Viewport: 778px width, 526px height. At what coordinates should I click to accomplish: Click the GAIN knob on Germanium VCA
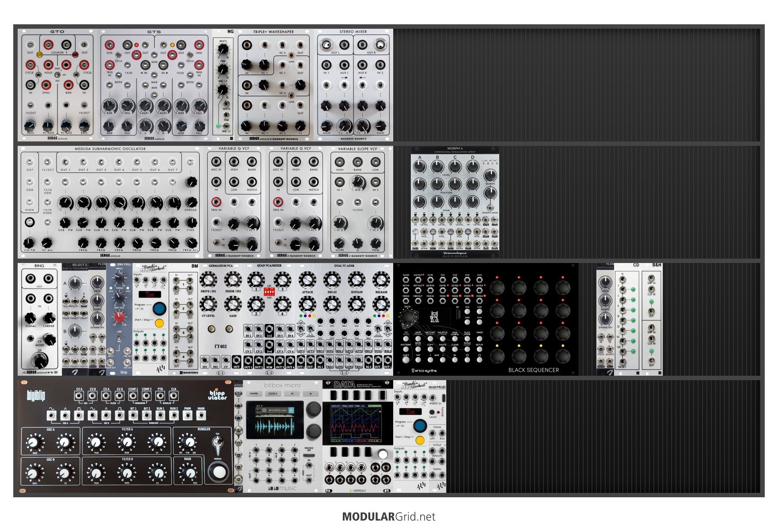[x=233, y=304]
